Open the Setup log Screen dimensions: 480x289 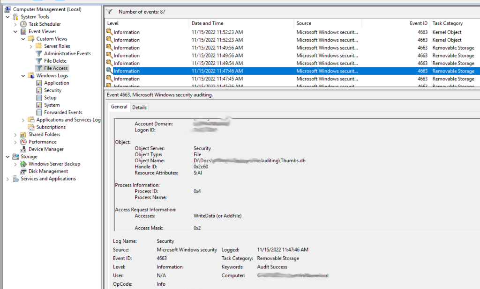coord(49,97)
